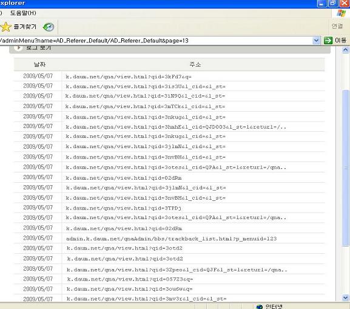
Task: Close the Explorer window
Action: [345, 4]
